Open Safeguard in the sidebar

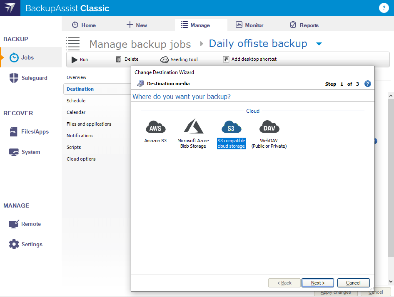[28, 78]
